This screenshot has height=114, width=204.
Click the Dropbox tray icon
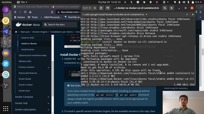(x=144, y=2)
